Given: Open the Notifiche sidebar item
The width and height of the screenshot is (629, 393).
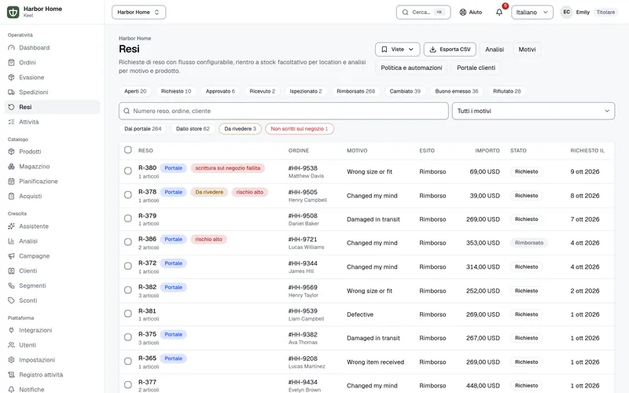Looking at the screenshot, I should (x=52, y=389).
